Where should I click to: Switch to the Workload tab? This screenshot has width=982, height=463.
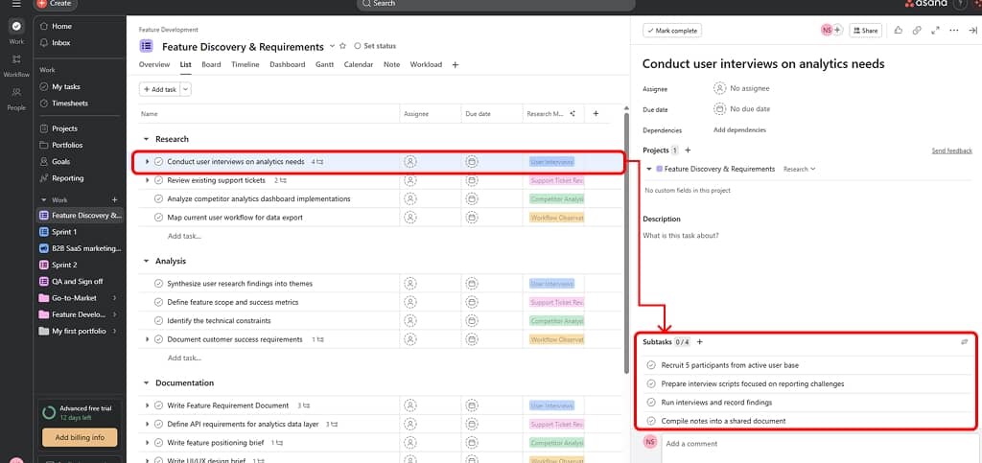click(426, 64)
